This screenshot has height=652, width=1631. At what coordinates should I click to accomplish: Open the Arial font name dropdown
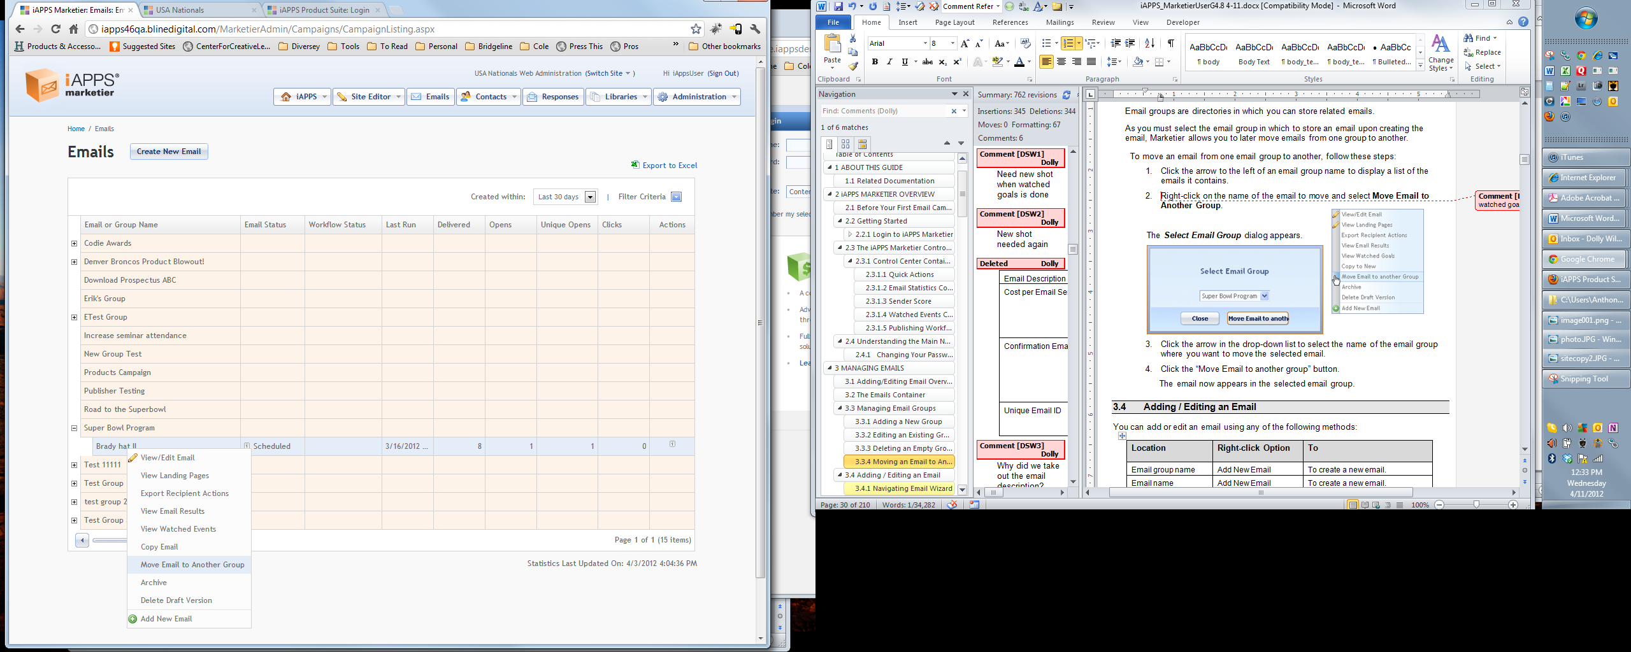[x=925, y=43]
